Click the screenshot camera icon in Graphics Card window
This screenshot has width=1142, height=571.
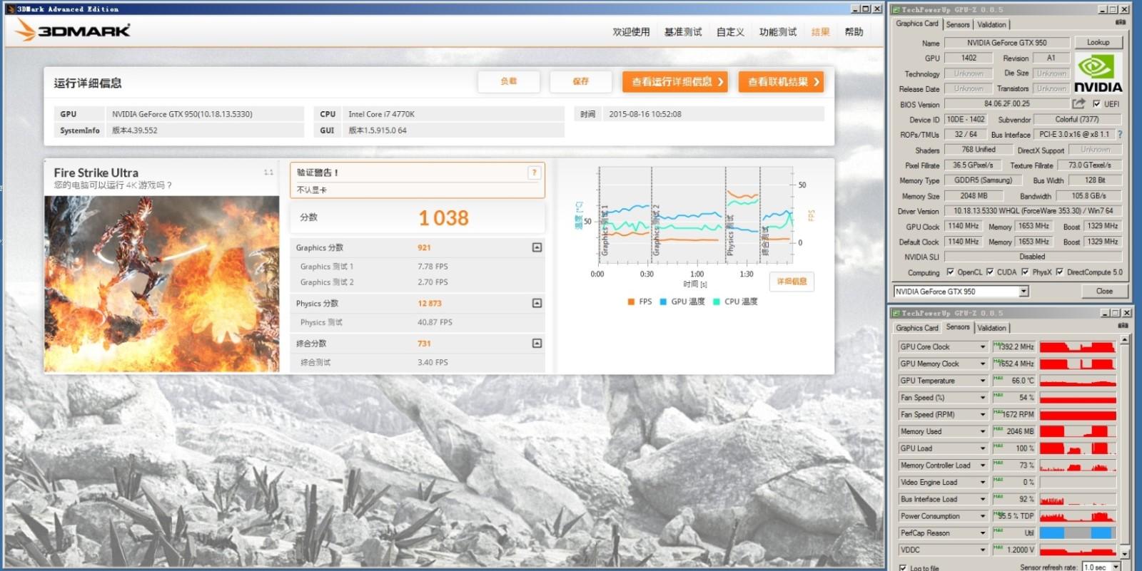pos(1121,23)
